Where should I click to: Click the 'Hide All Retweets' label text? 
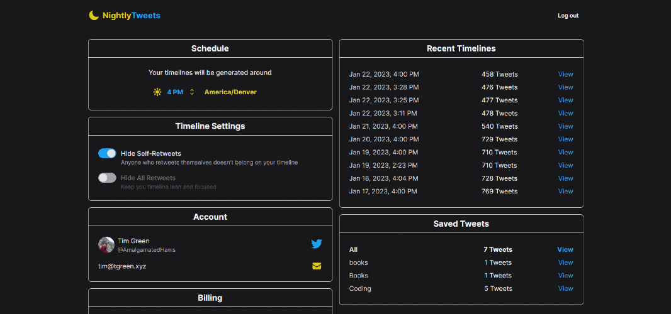click(x=148, y=178)
